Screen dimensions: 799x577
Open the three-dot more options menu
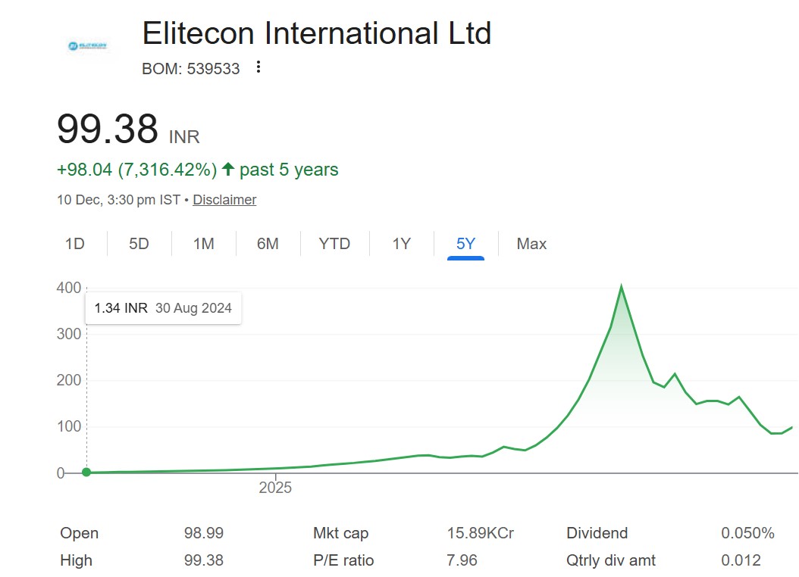click(258, 67)
